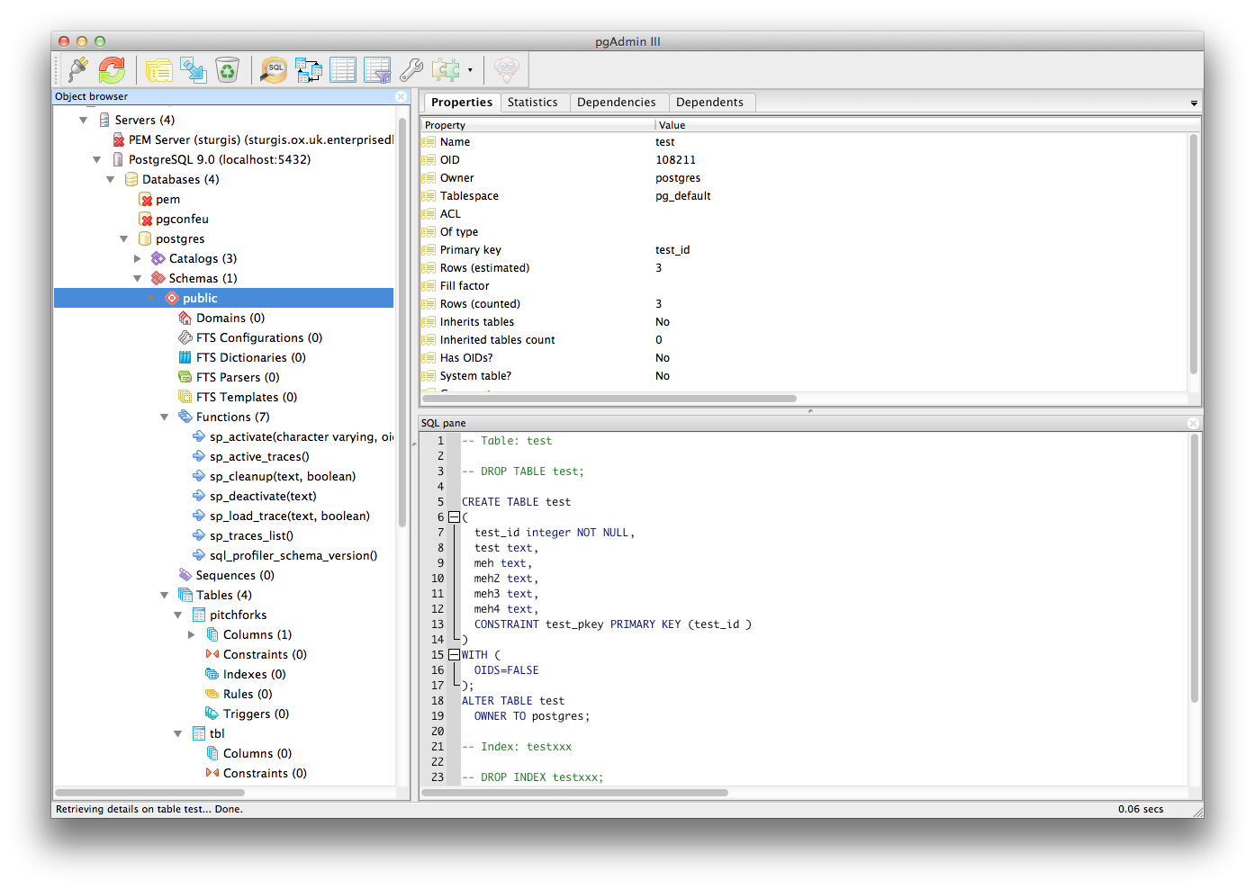
Task: Click the Domains (0) icon
Action: coord(185,318)
